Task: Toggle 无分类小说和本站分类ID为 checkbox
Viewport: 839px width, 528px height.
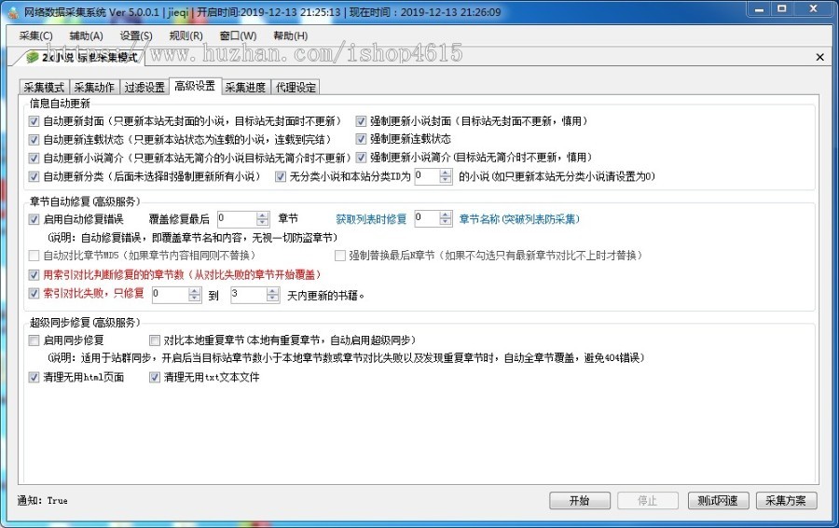Action: click(281, 176)
